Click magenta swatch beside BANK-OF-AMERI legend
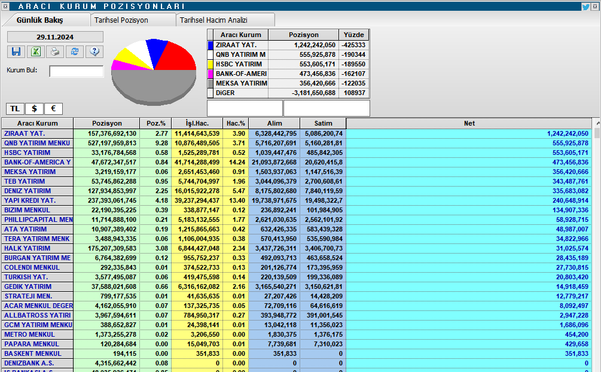 (x=210, y=74)
